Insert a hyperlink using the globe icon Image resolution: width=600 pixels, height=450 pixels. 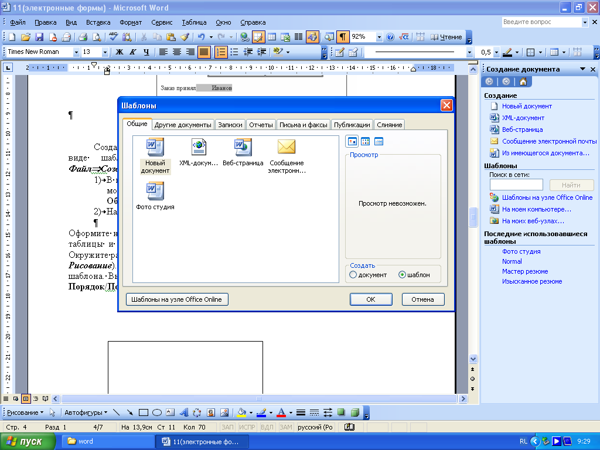pyautogui.click(x=244, y=37)
